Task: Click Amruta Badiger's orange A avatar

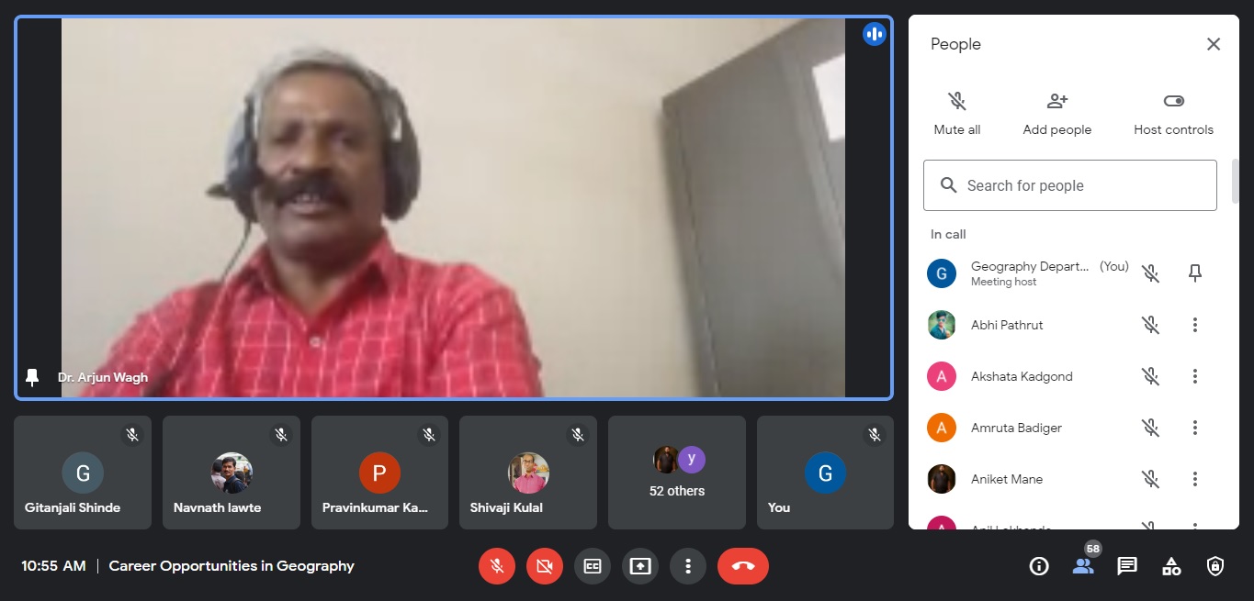Action: [x=942, y=428]
